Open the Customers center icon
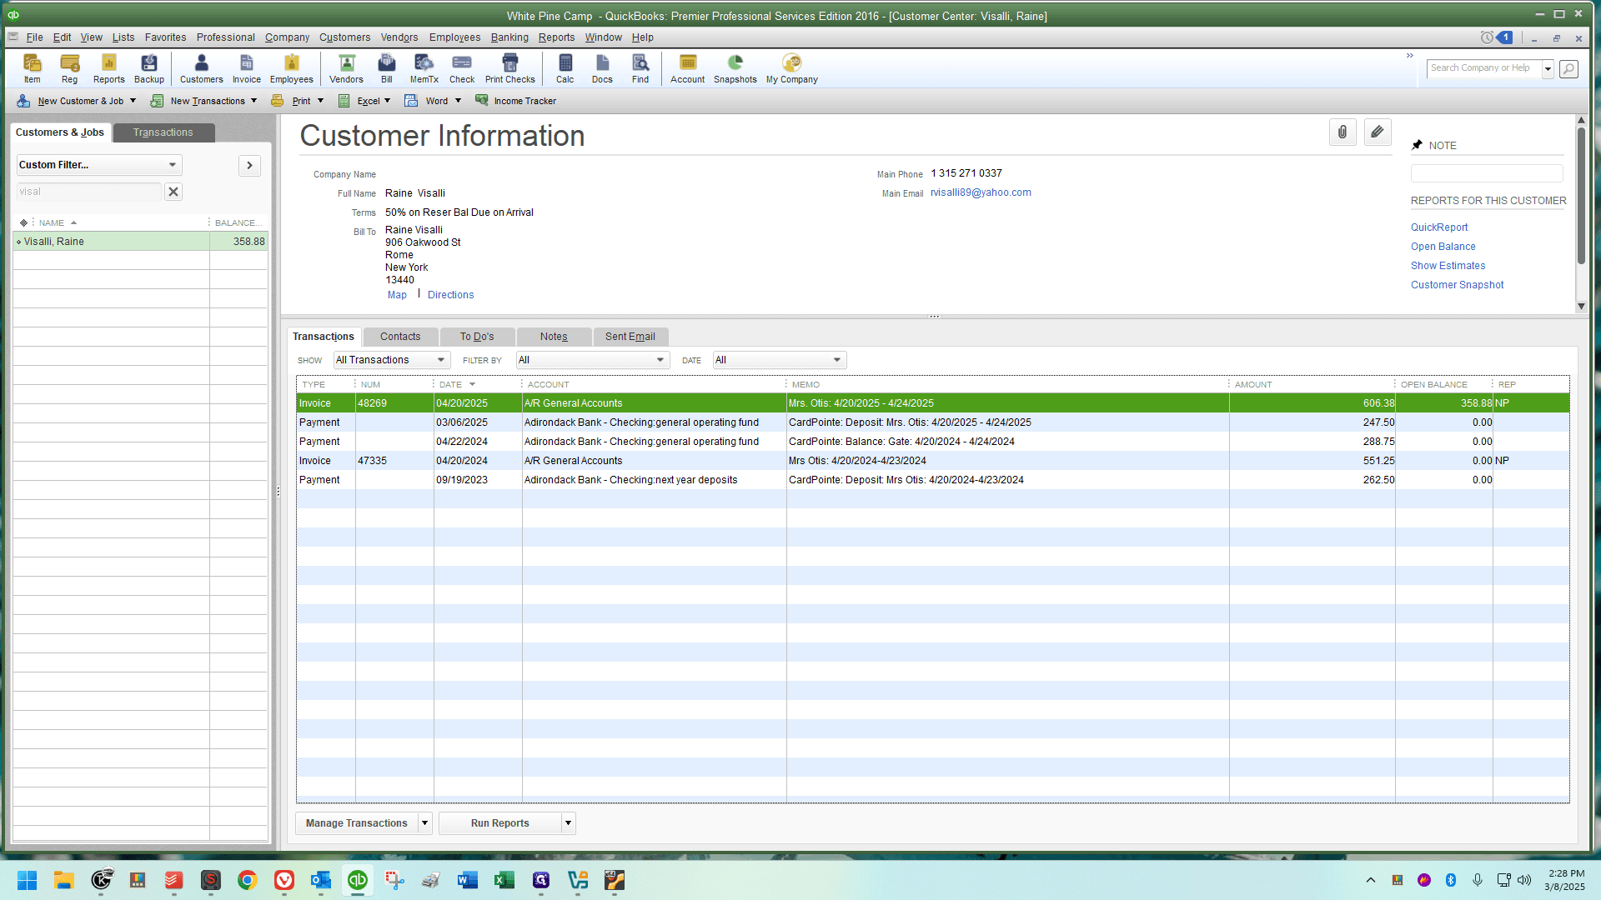Viewport: 1601px width, 900px height. coord(201,68)
